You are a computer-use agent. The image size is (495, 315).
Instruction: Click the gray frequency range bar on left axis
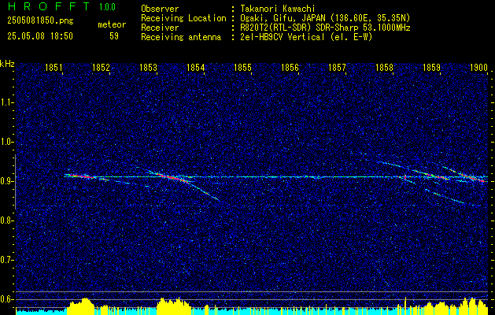coord(15,182)
